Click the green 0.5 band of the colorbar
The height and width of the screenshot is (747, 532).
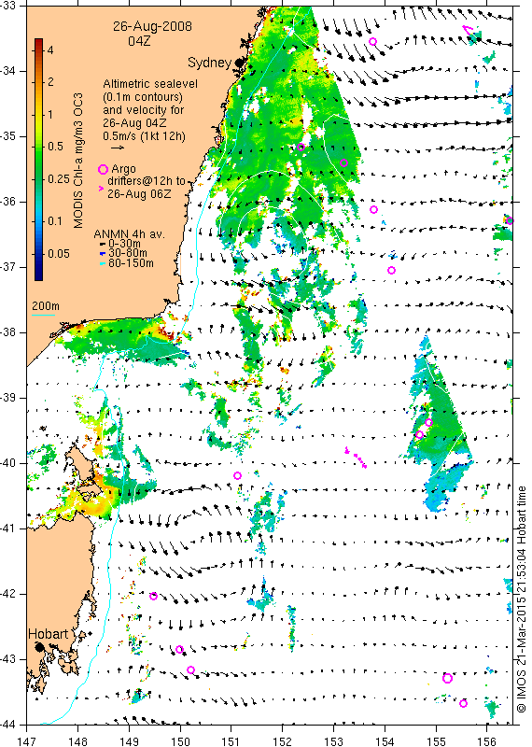point(39,147)
